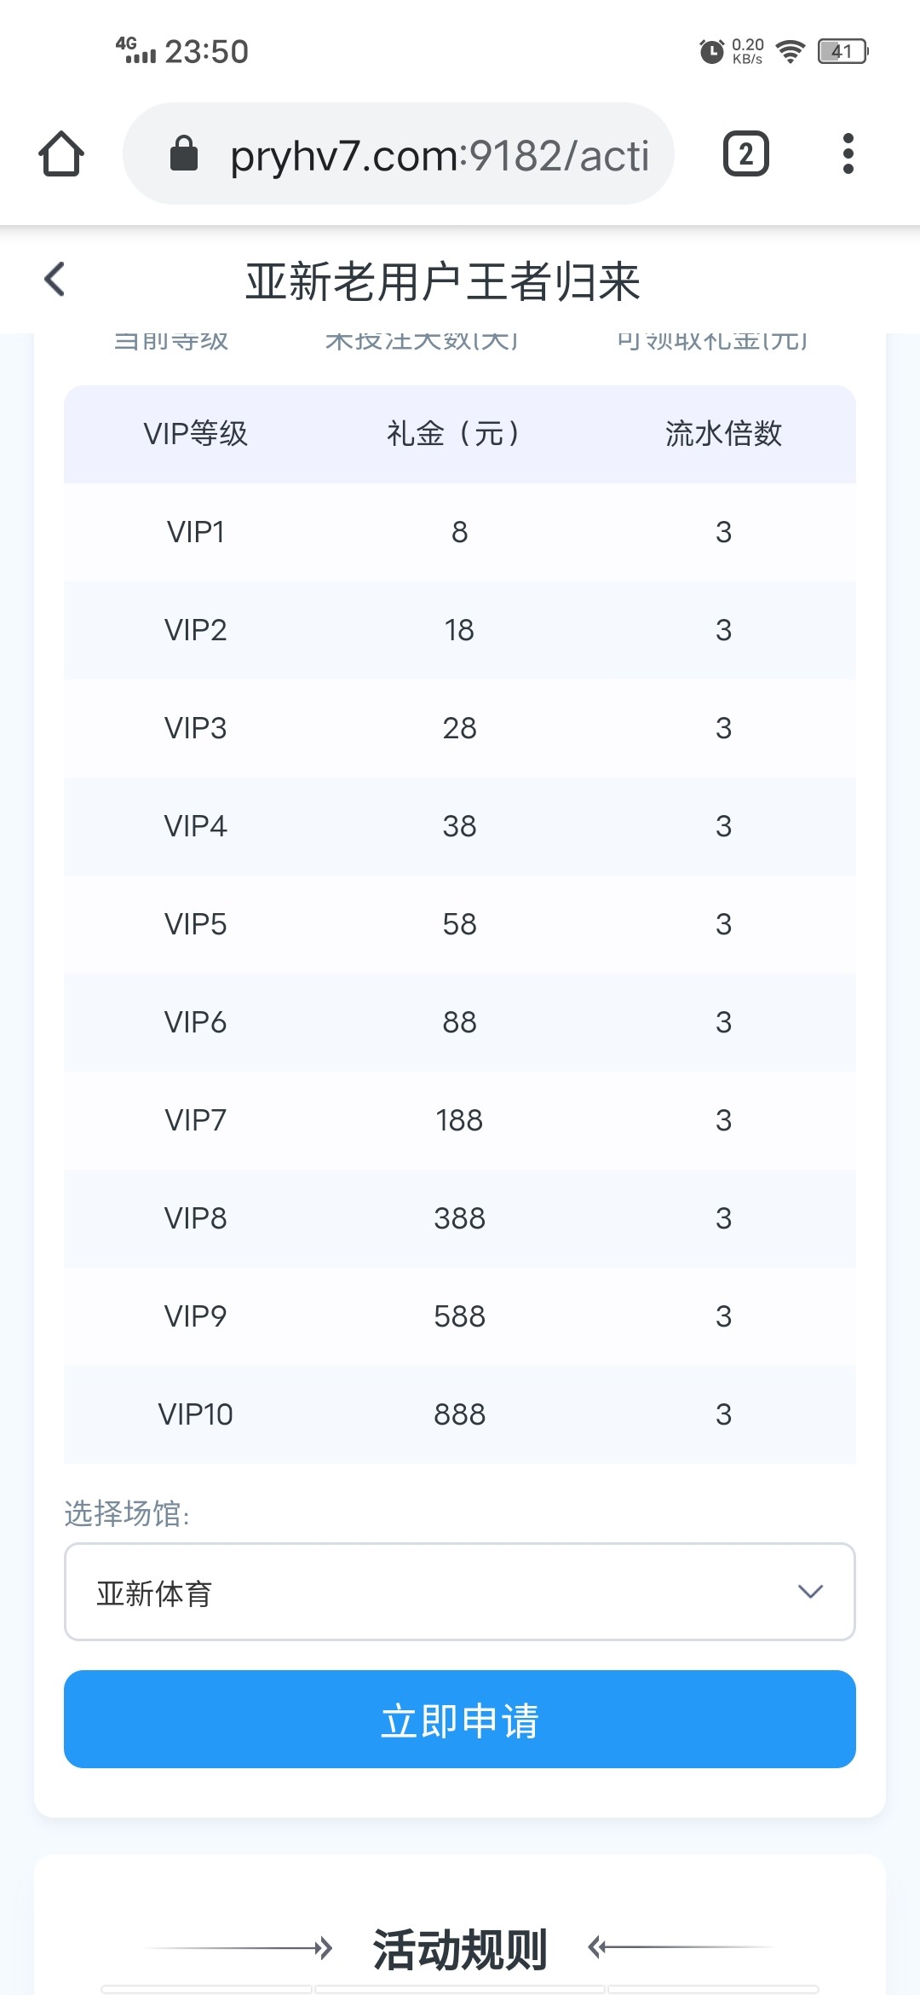The height and width of the screenshot is (1995, 920).
Task: Select the VIP等级 column header
Action: click(195, 434)
